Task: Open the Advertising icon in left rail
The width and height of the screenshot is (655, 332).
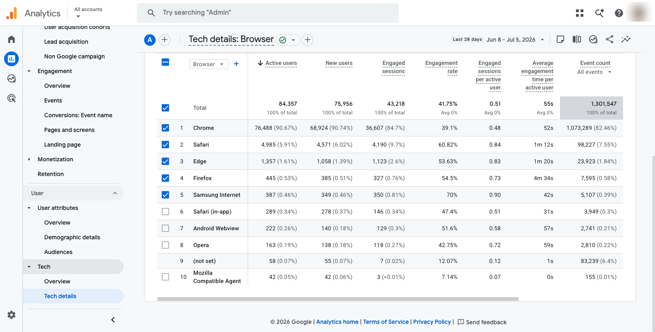Action: pyautogui.click(x=11, y=98)
